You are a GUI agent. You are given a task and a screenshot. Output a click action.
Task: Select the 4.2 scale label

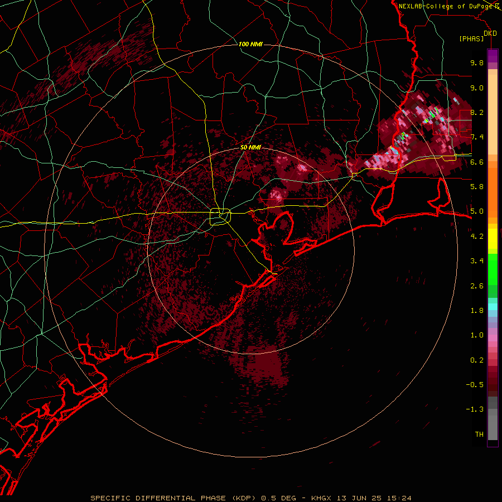point(477,236)
